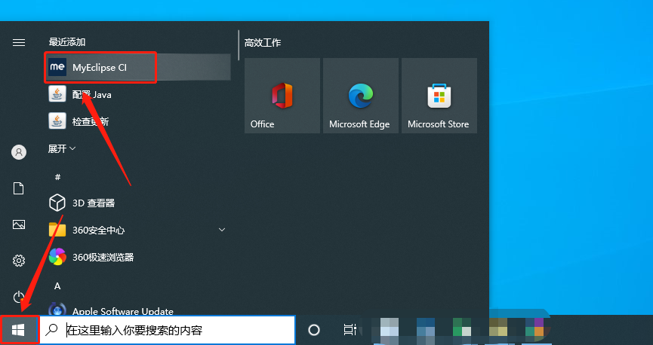Expand the 360安全中心 chevron
This screenshot has height=345, width=653.
coord(222,230)
